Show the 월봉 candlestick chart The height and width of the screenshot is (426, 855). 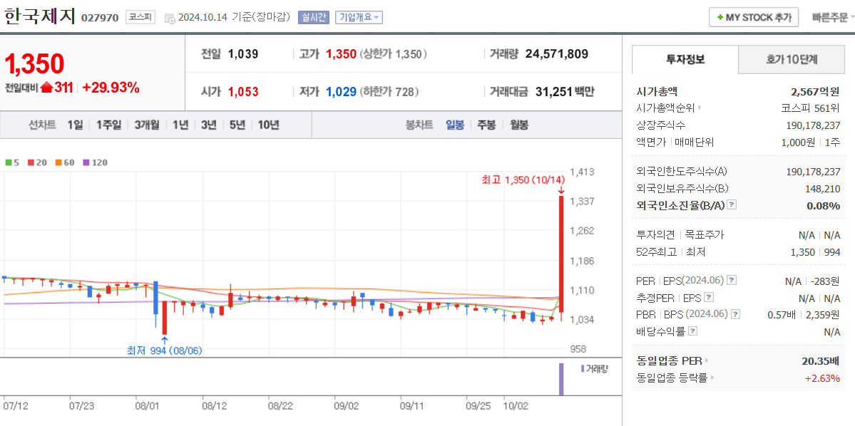coord(519,125)
